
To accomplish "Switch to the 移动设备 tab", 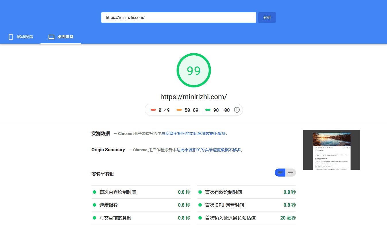I will (x=20, y=37).
